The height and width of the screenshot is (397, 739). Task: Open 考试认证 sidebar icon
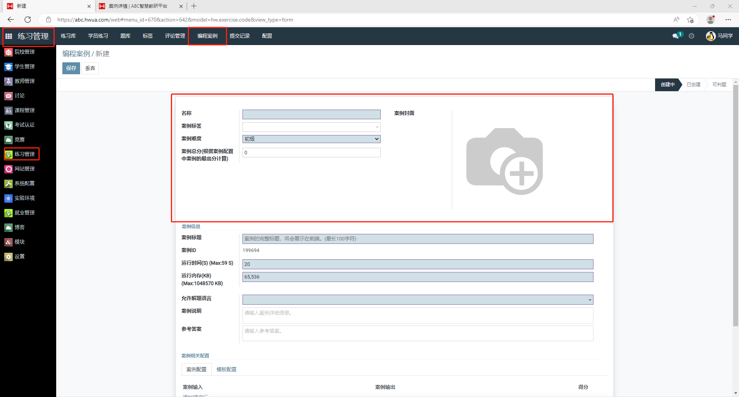(x=8, y=125)
